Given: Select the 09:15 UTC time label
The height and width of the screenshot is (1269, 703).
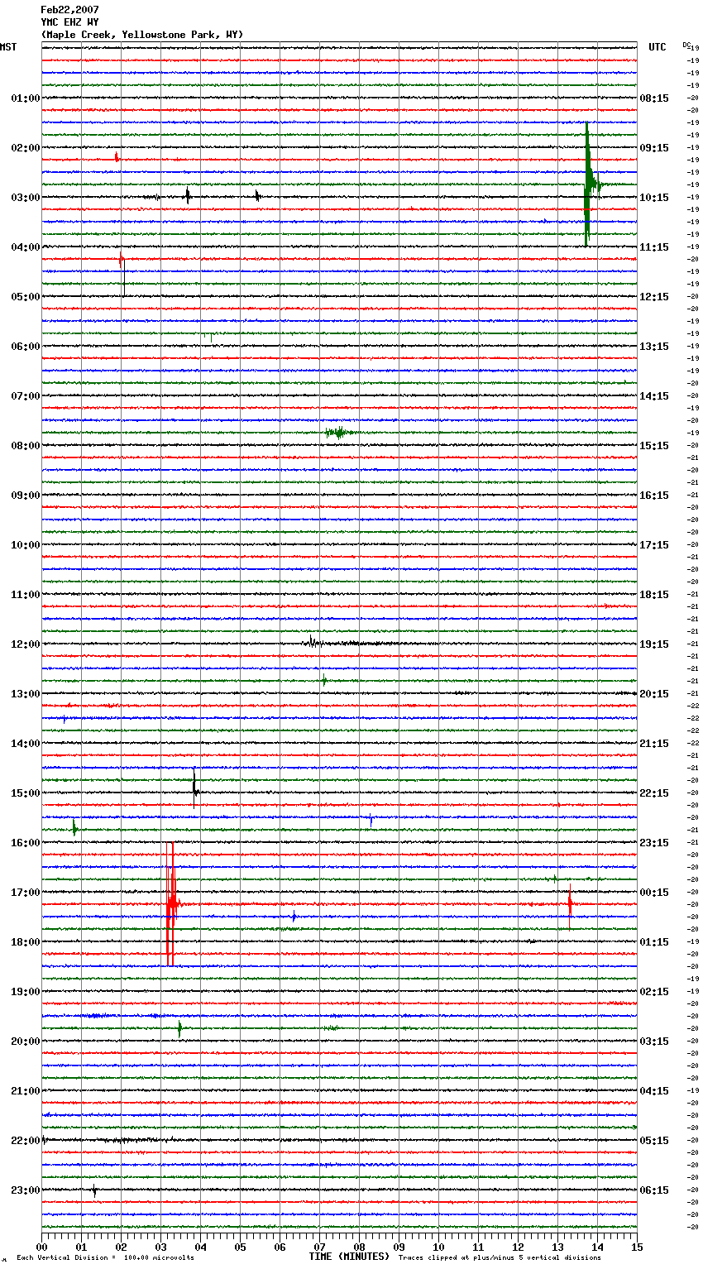Looking at the screenshot, I should click(654, 148).
